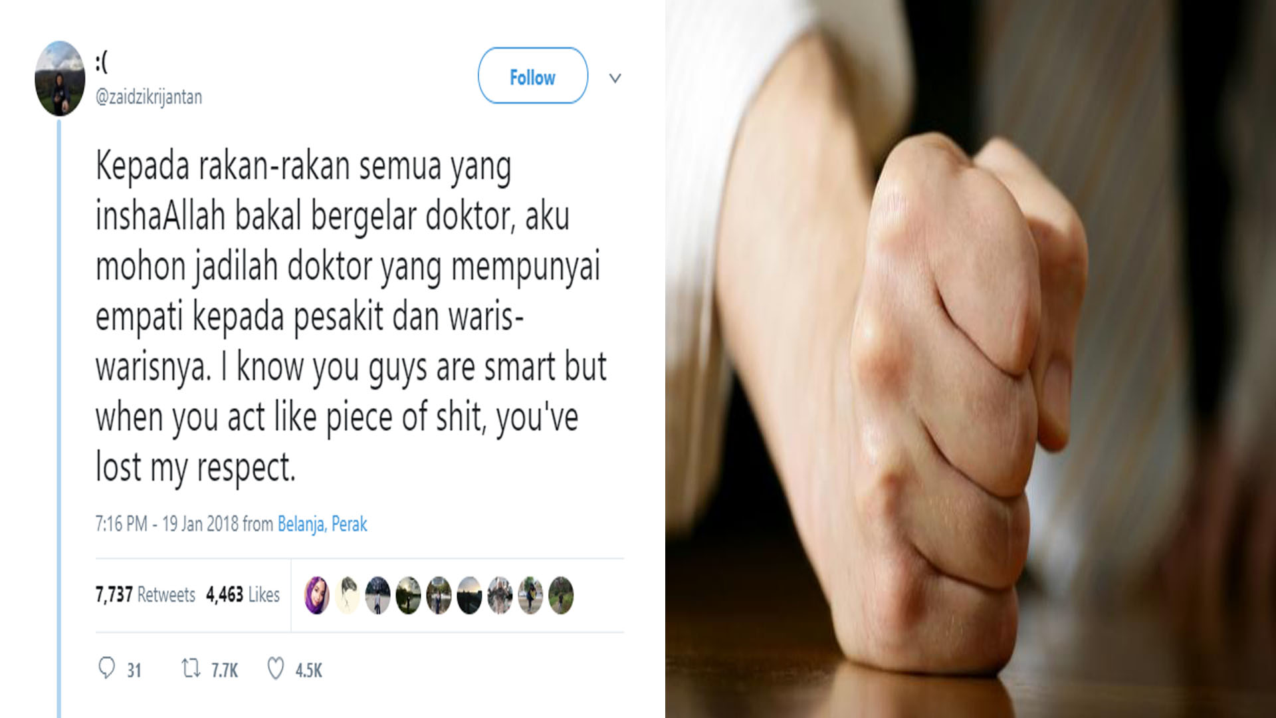Like the tweet with heart icon

pyautogui.click(x=275, y=669)
